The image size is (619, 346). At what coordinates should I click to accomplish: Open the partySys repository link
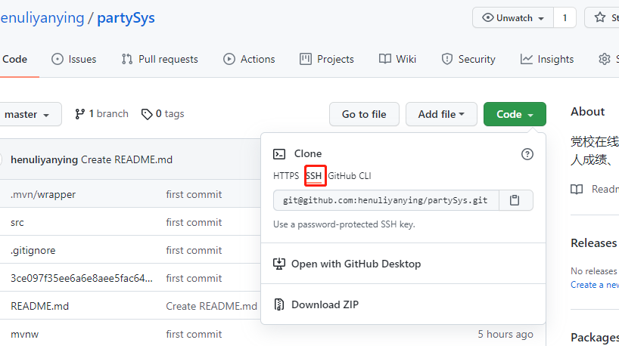pos(126,18)
